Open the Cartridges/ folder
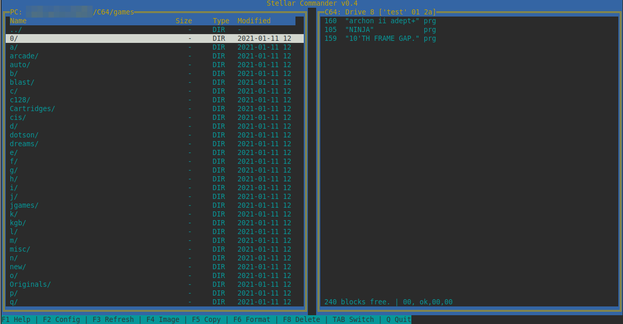Viewport: 623px width, 324px height. point(32,109)
